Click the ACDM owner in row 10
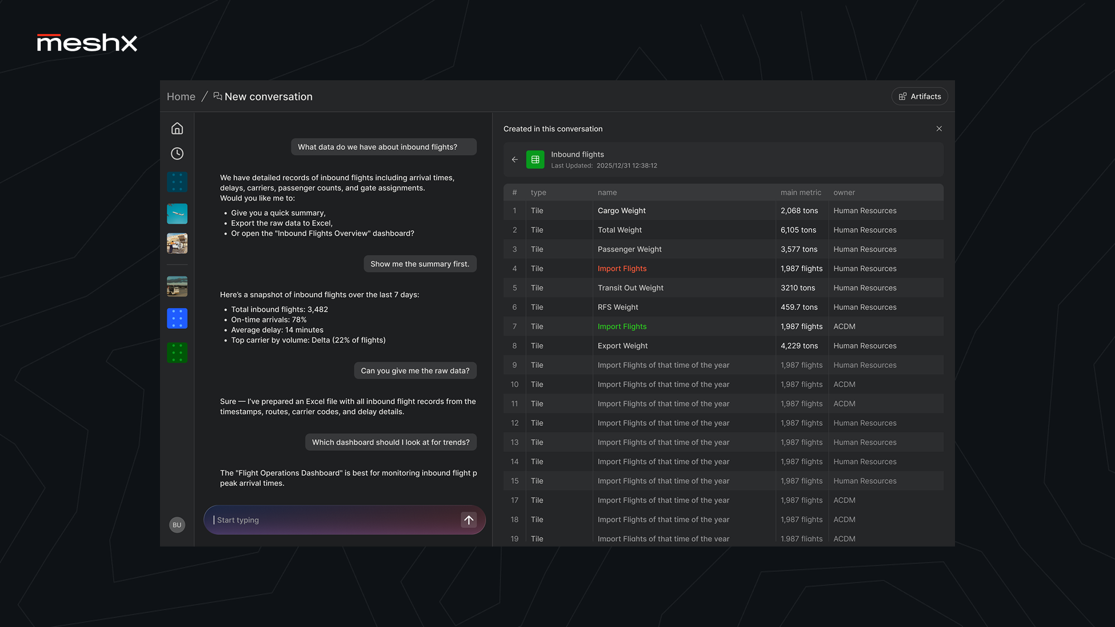 click(844, 385)
